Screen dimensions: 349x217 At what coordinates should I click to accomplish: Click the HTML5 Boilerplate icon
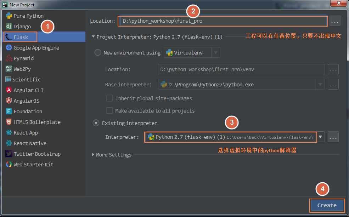click(9, 122)
